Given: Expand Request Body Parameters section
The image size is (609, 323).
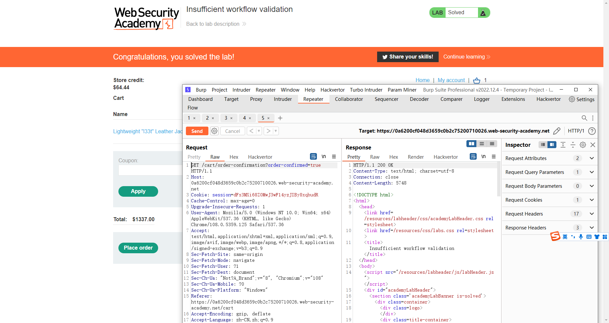Looking at the screenshot, I should 592,186.
